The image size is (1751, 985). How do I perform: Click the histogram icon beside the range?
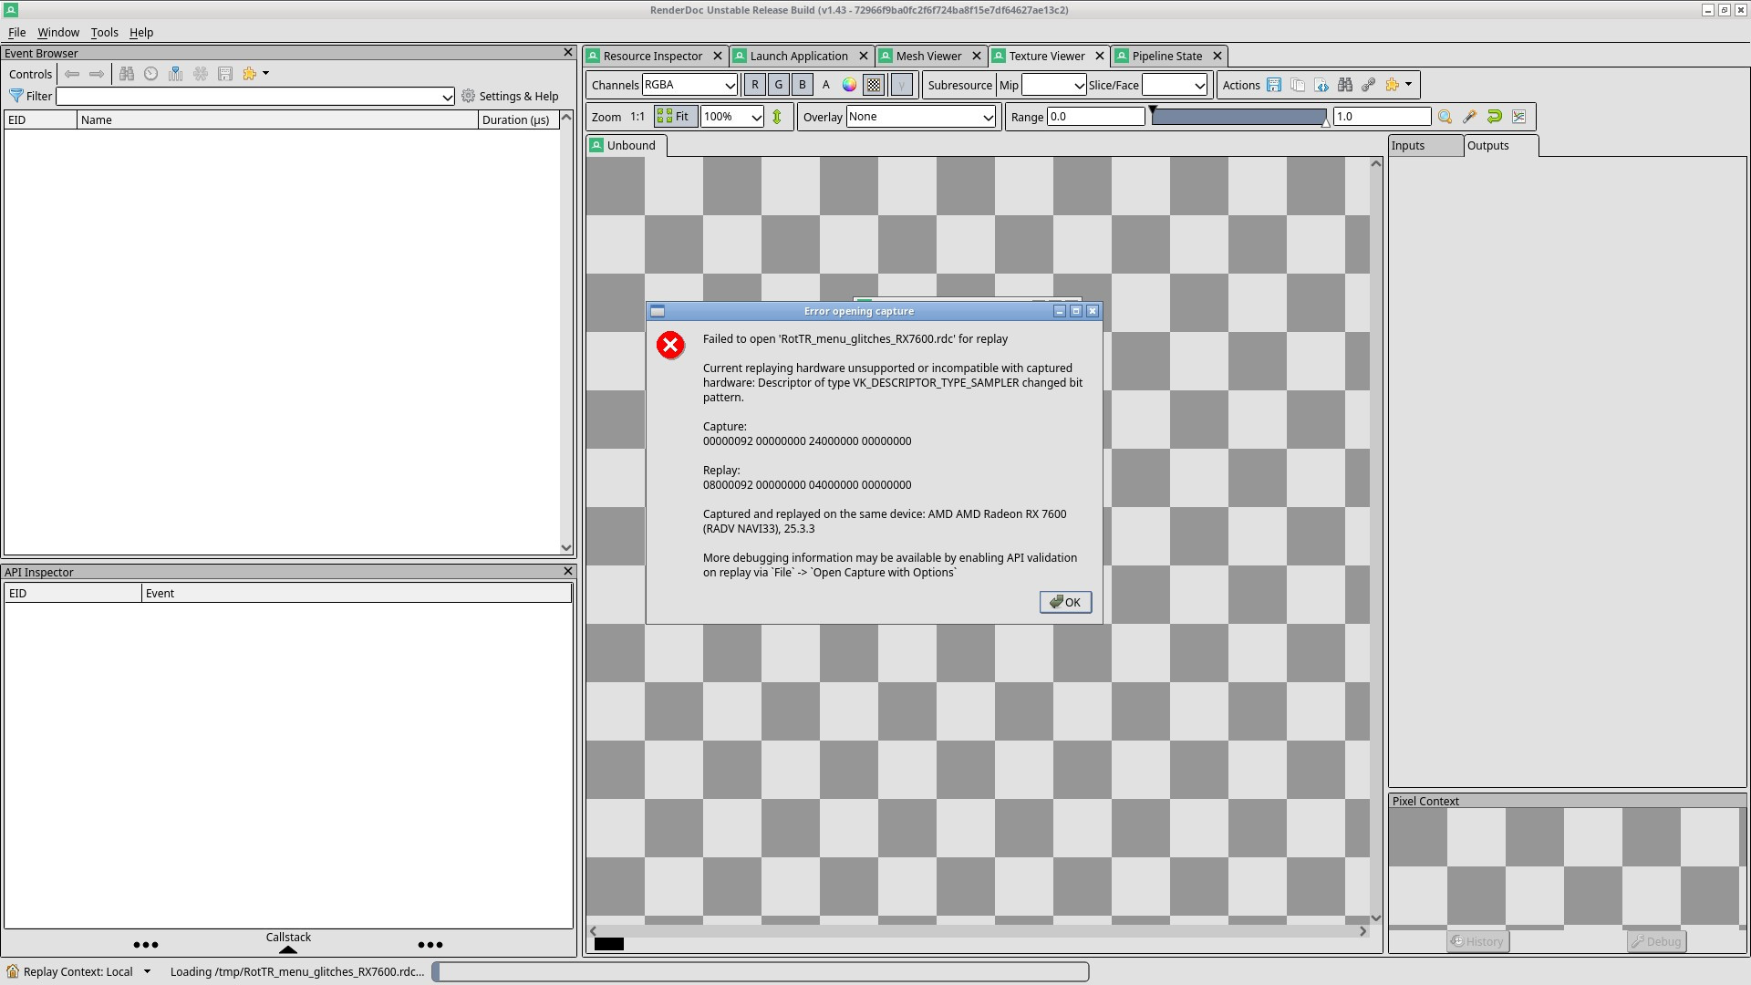(x=1518, y=117)
